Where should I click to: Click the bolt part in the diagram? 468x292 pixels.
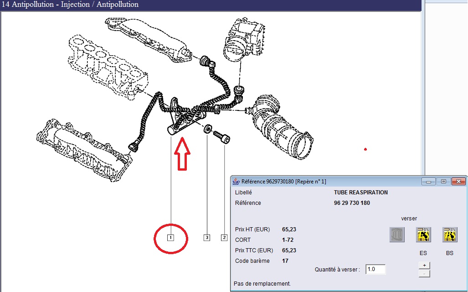[x=222, y=136]
